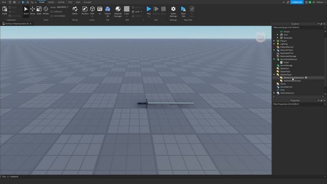Open the Part type dropdown arrow

pyautogui.click(x=92, y=16)
